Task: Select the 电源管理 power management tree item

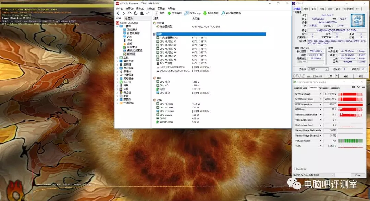Action: tap(132, 47)
